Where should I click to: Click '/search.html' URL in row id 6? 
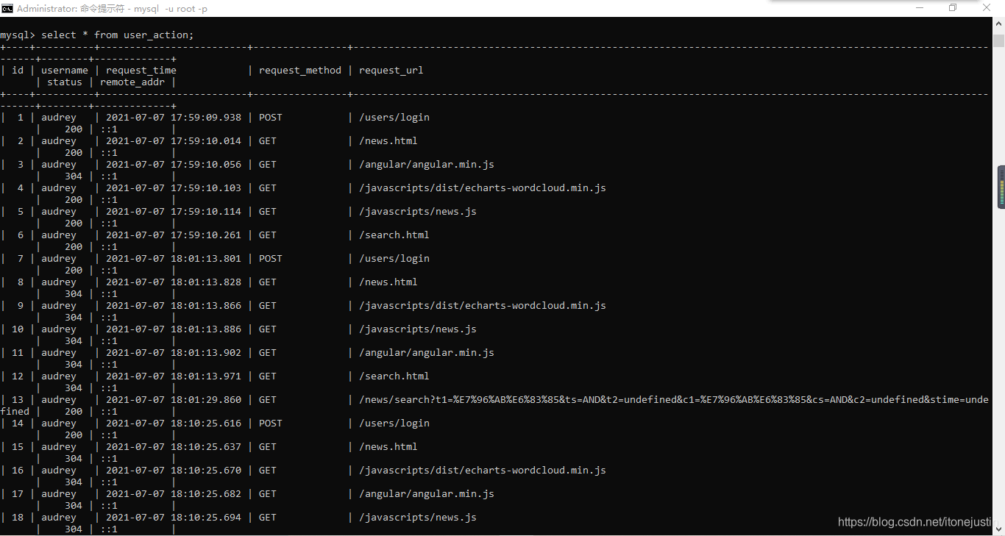tap(394, 235)
